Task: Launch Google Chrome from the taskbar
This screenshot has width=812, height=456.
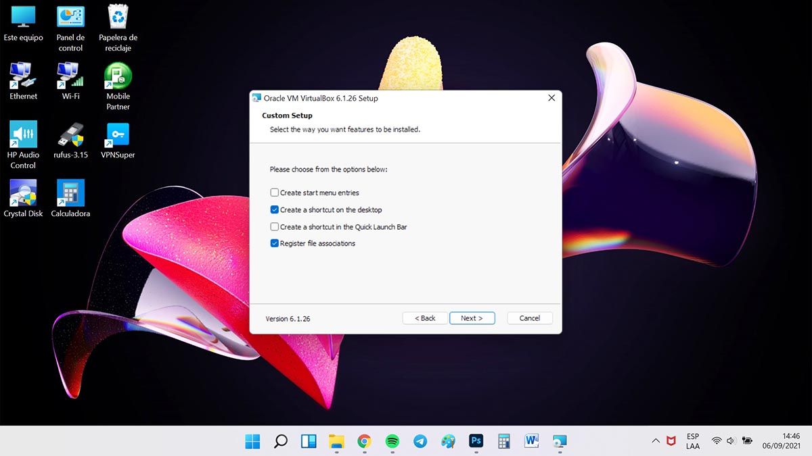Action: coord(364,441)
